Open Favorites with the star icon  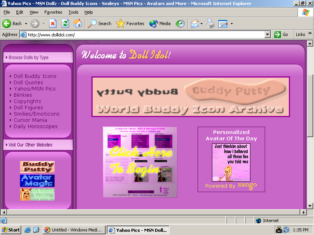(120, 23)
